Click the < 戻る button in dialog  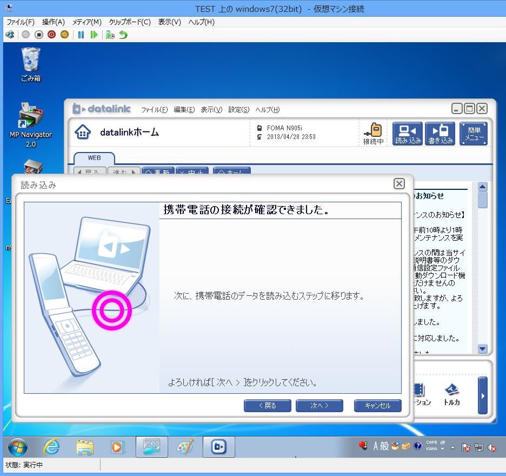point(268,406)
